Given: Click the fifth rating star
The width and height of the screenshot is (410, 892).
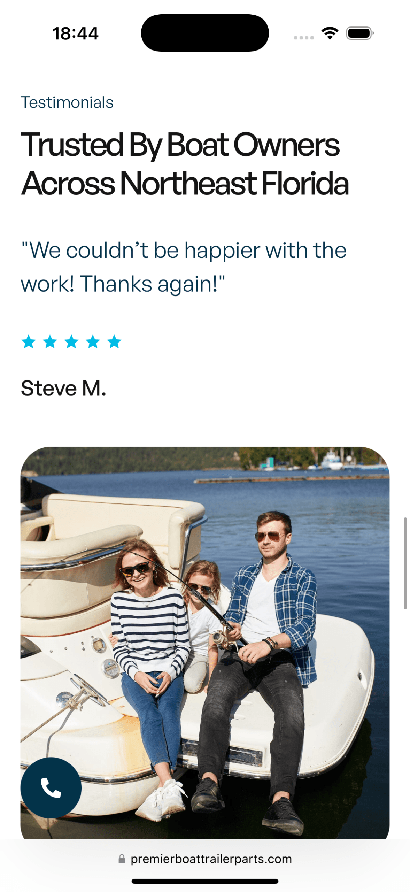Looking at the screenshot, I should click(114, 341).
